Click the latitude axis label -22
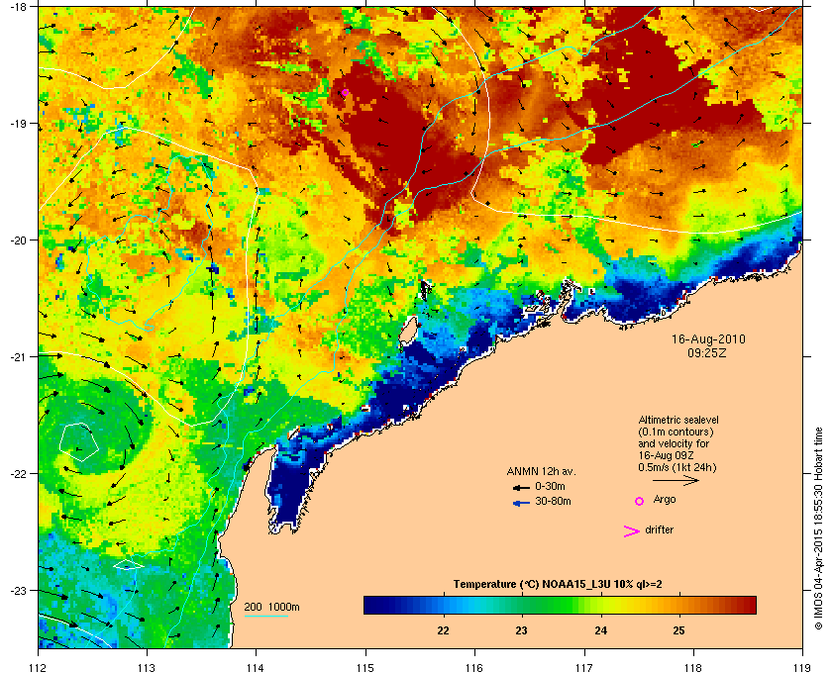This screenshot has width=832, height=673. 18,474
